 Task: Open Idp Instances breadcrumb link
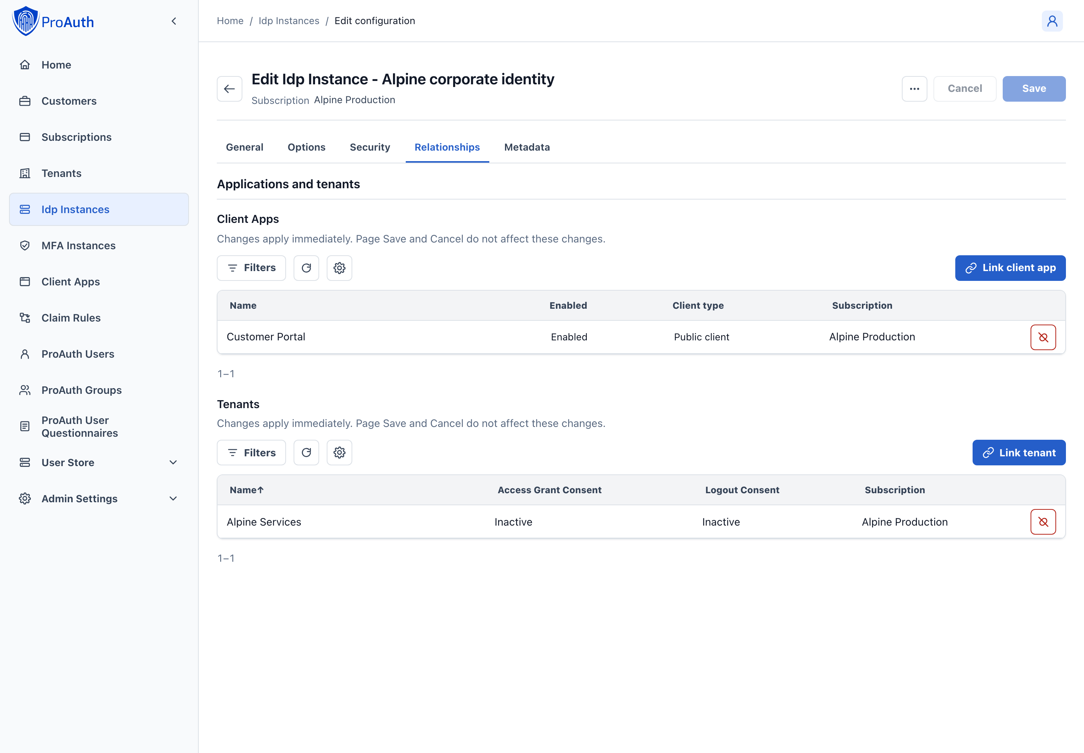click(289, 21)
